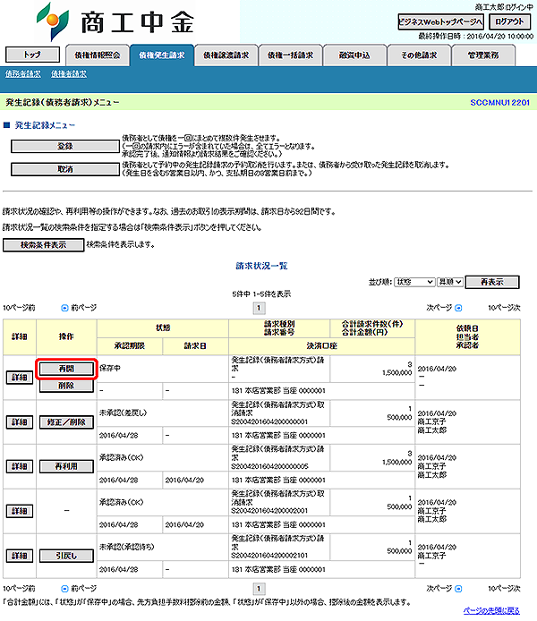Click top 次ページ arrow icon
This screenshot has height=621, width=537.
[458, 308]
